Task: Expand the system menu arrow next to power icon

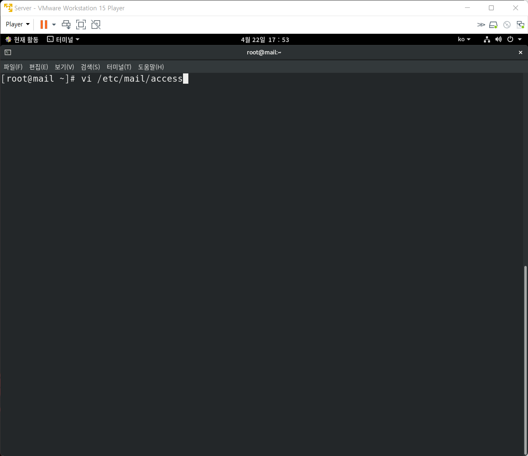Action: pyautogui.click(x=520, y=40)
